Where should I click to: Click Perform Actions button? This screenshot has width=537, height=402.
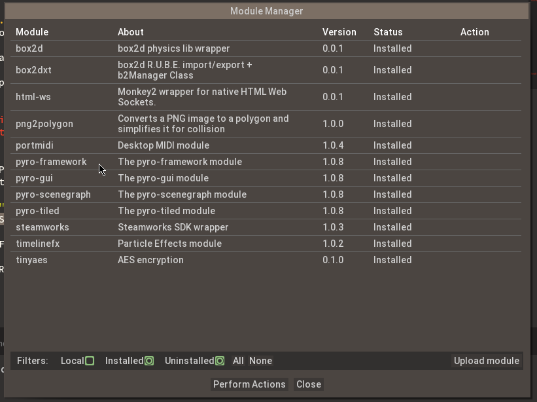click(x=249, y=384)
